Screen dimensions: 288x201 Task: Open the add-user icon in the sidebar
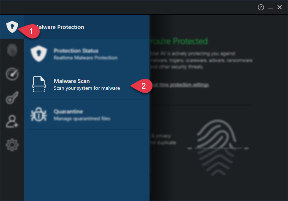12,121
